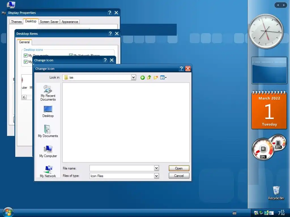Create a new folder

tap(156, 77)
